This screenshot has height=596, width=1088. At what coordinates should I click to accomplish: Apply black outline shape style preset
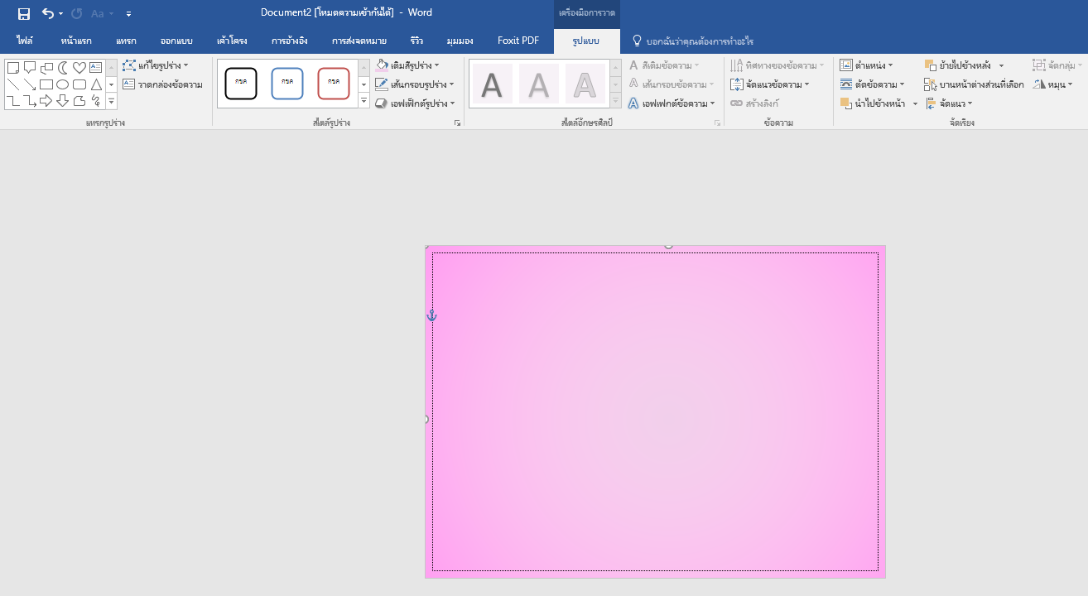pos(241,83)
